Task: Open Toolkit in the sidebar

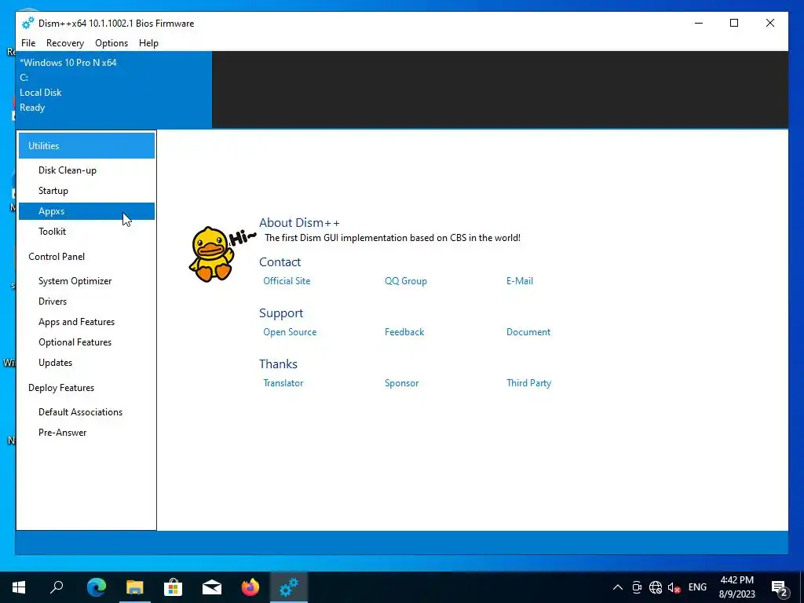Action: point(86,232)
